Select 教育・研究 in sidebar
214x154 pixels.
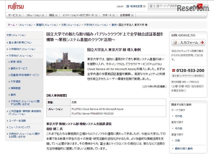click(x=16, y=62)
